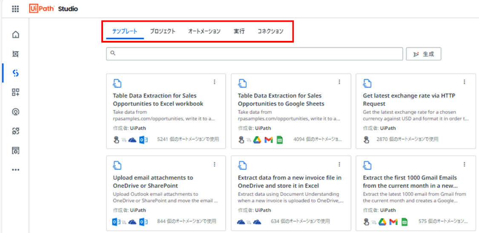Open the Google Sheets extraction template card
Image resolution: width=479 pixels, height=233 pixels.
(x=291, y=111)
